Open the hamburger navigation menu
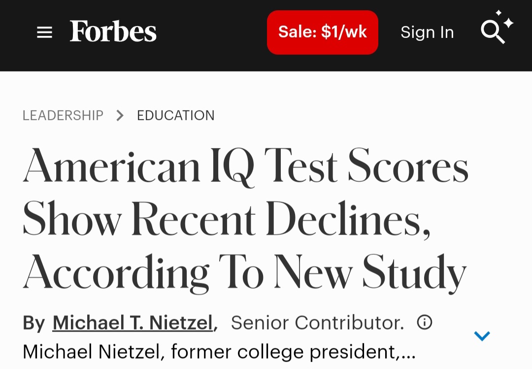 point(44,33)
